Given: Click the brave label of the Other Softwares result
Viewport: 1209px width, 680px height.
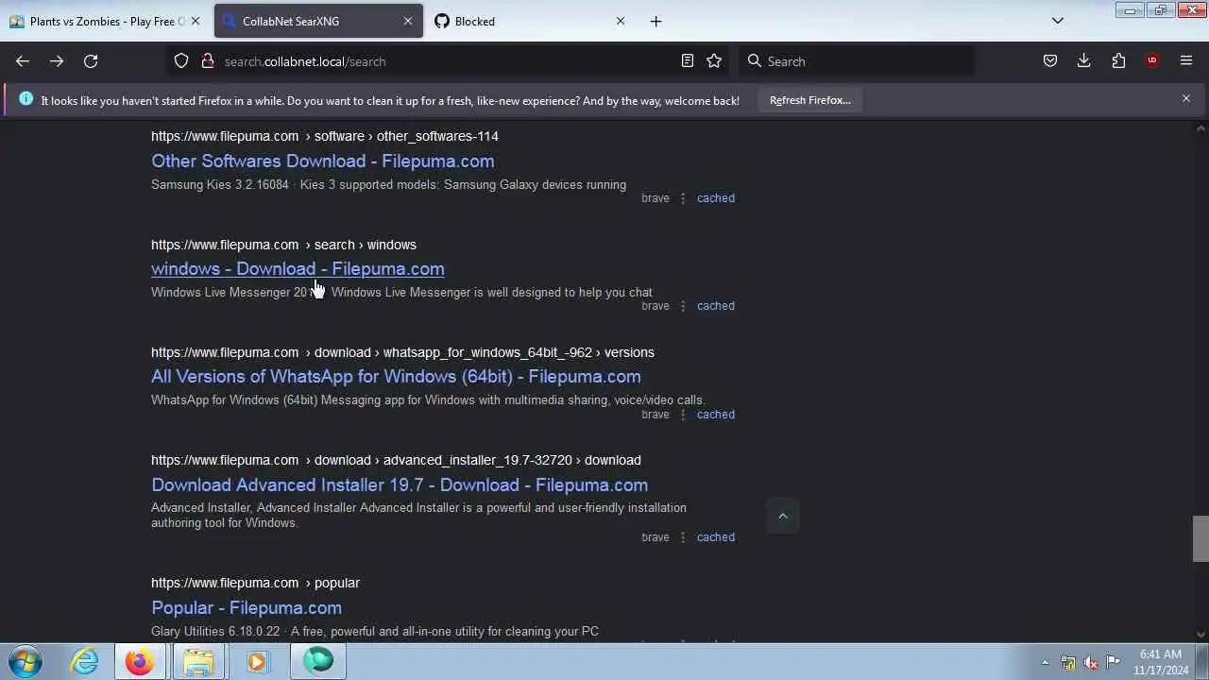Looking at the screenshot, I should tap(656, 198).
